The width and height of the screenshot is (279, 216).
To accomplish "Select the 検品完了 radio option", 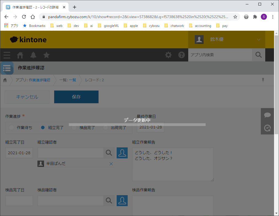I will [74, 128].
